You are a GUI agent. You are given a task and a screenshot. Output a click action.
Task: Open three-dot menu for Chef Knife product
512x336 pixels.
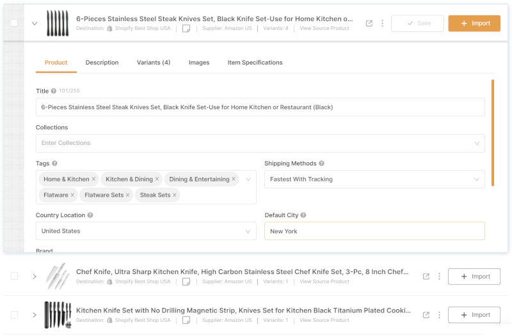(439, 277)
